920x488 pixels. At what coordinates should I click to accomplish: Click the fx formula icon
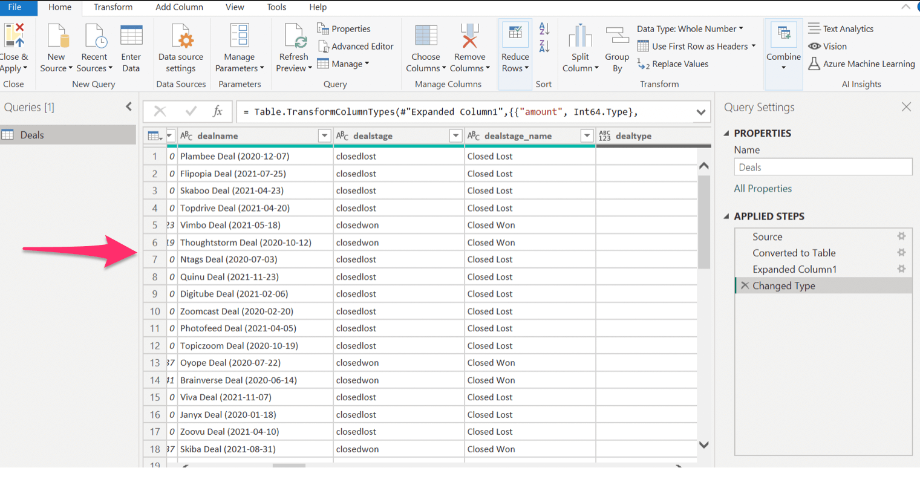pos(218,111)
